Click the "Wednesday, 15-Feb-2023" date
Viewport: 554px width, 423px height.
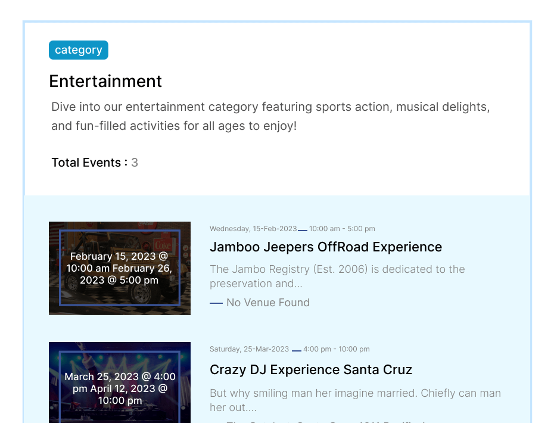(x=253, y=229)
